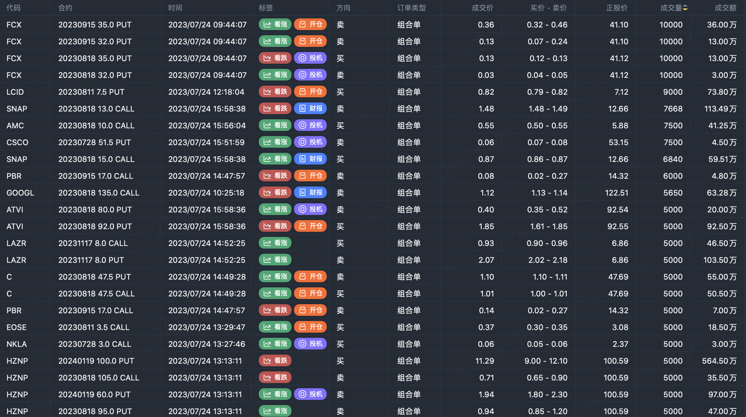The width and height of the screenshot is (746, 417).
Task: Click the 买价 - 卖价 column header
Action: (549, 8)
